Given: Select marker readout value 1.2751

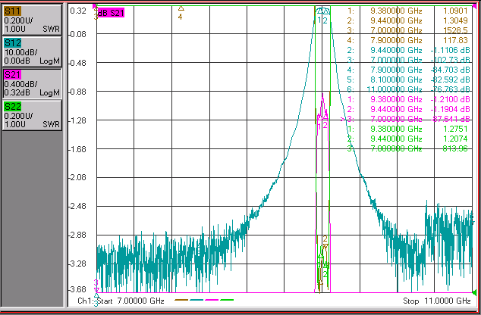Looking at the screenshot, I should pyautogui.click(x=455, y=129).
